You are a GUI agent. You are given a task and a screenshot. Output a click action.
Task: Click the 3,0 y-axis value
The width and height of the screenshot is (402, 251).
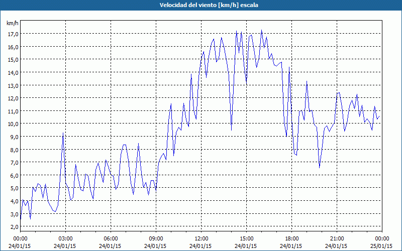click(x=14, y=214)
